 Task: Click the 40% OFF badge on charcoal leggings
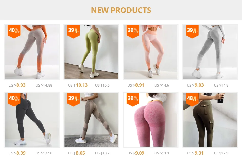point(14,100)
